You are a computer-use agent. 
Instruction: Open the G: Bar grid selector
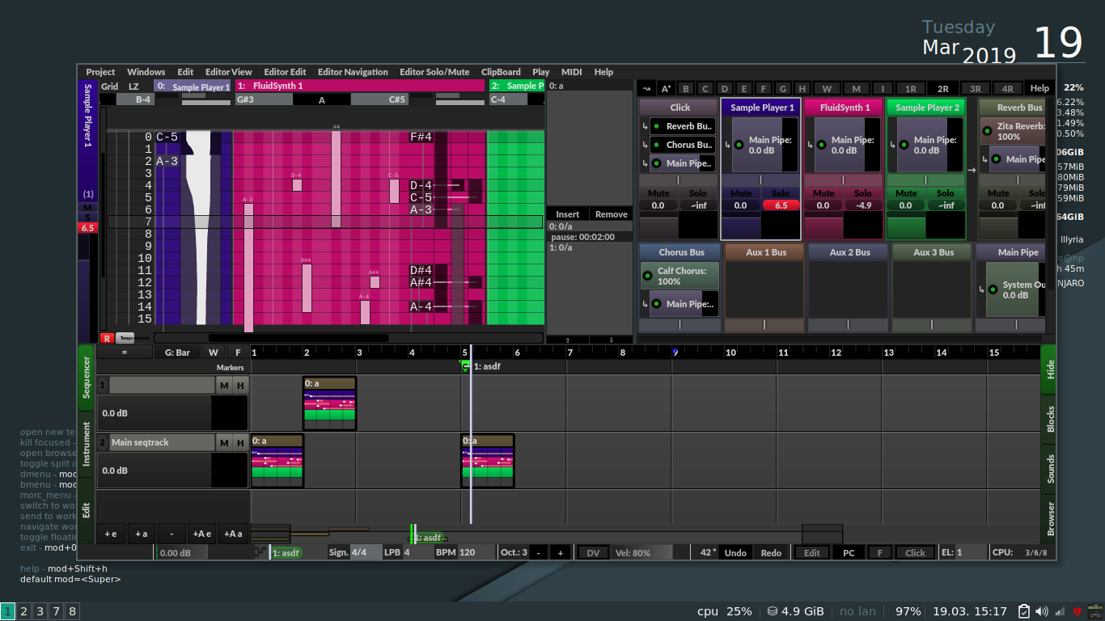(177, 353)
